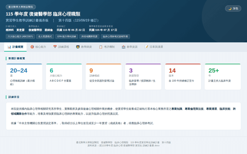Select the 6 大核心能力 card

64,77
